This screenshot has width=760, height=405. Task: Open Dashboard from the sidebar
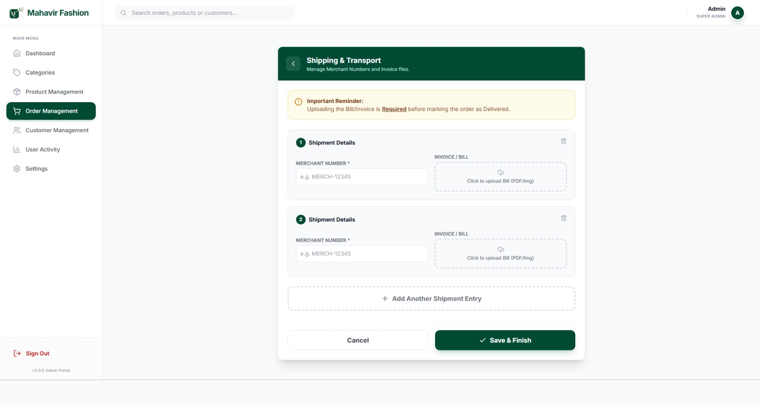tap(40, 53)
